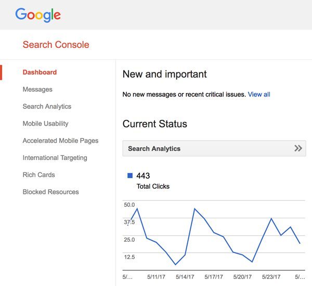Click the View all link

pos(259,94)
